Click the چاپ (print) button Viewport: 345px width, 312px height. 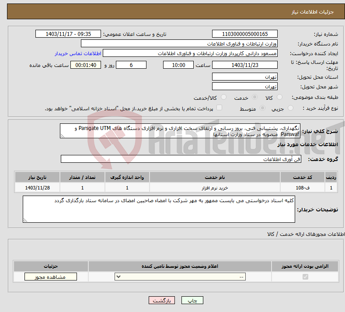[192, 300]
